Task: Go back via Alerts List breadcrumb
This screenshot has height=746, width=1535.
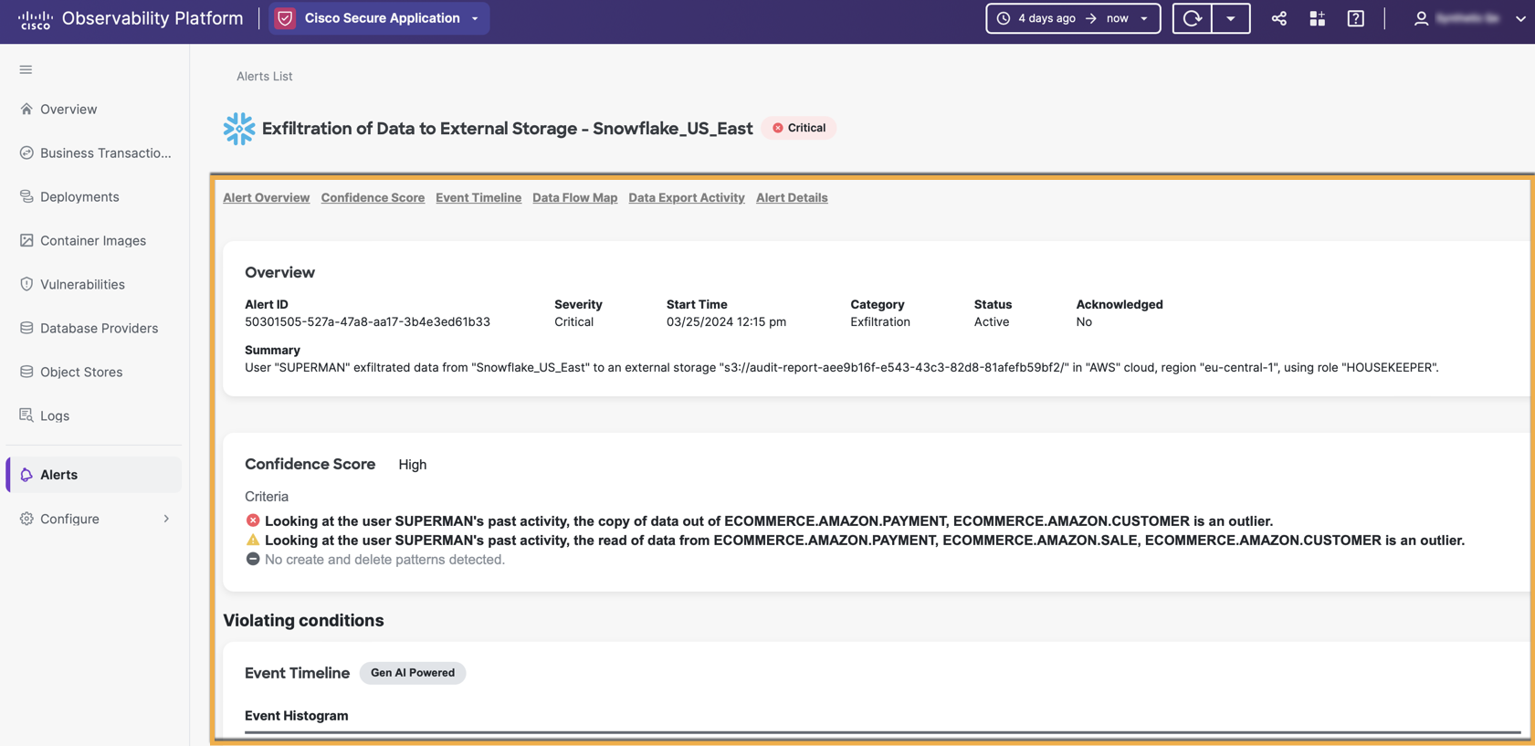Action: click(x=265, y=76)
